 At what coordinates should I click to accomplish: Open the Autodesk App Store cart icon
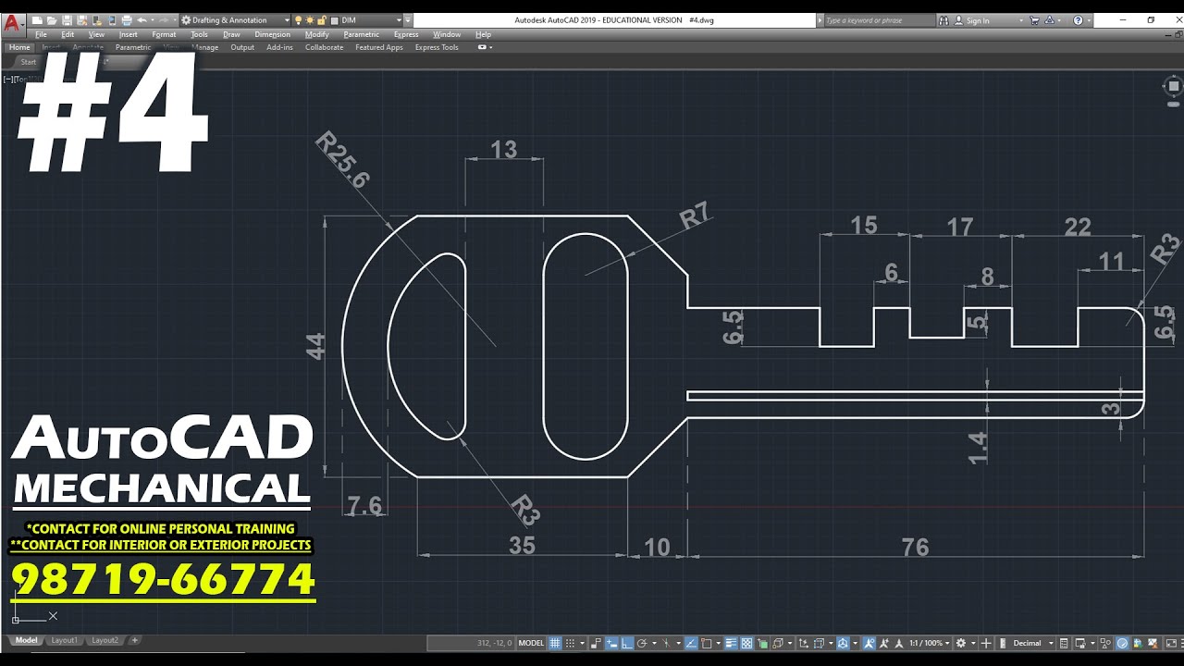pyautogui.click(x=1034, y=20)
